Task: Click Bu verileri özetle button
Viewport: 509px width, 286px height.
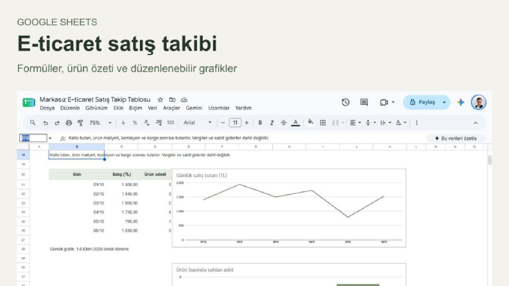Action: (x=456, y=139)
